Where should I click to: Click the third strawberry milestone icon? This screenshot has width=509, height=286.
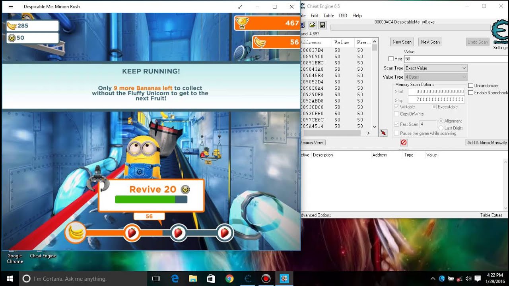pyautogui.click(x=225, y=232)
